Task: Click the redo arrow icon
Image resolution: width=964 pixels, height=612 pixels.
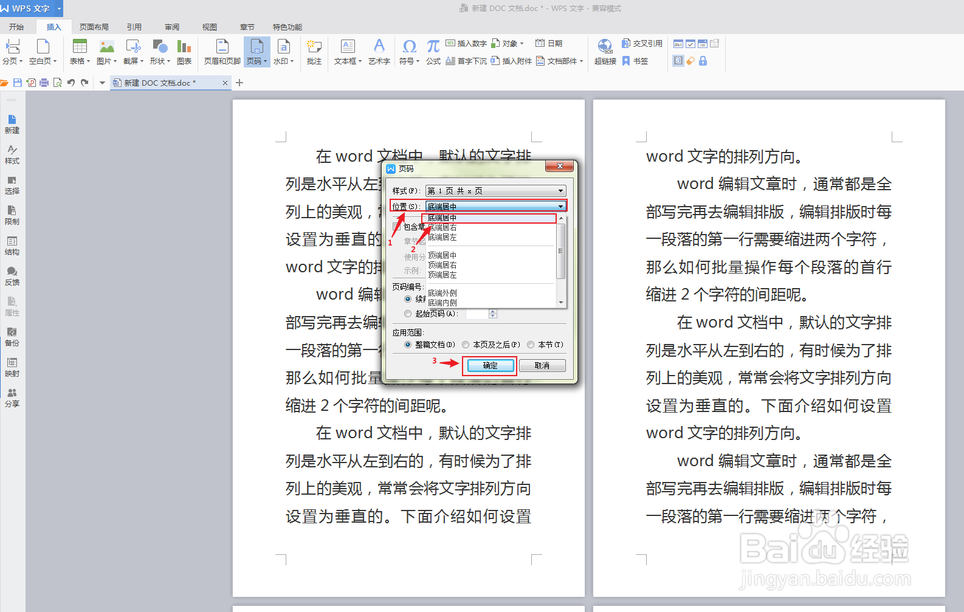Action: (x=84, y=83)
